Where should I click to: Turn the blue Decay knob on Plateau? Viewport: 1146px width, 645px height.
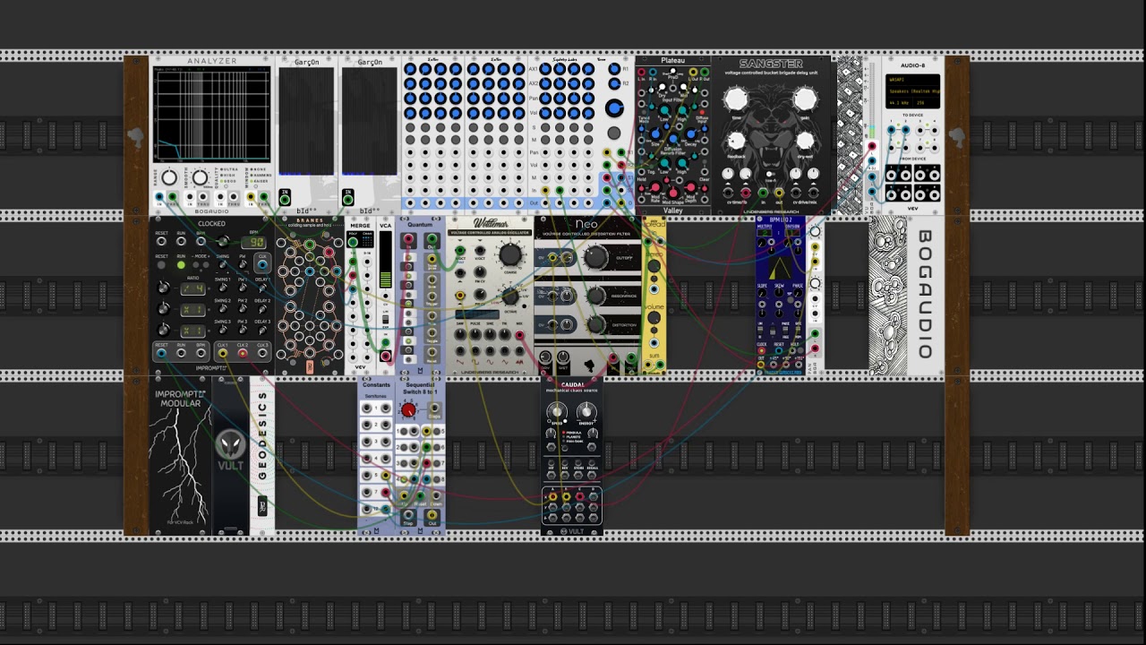click(691, 133)
